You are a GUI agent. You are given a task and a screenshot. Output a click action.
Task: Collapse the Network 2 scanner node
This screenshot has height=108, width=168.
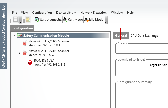click(x=20, y=53)
